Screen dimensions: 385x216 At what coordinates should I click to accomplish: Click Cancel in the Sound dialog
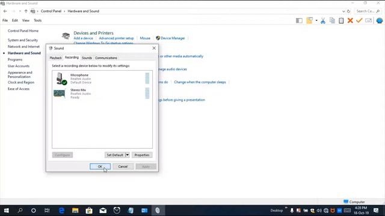[x=123, y=167]
